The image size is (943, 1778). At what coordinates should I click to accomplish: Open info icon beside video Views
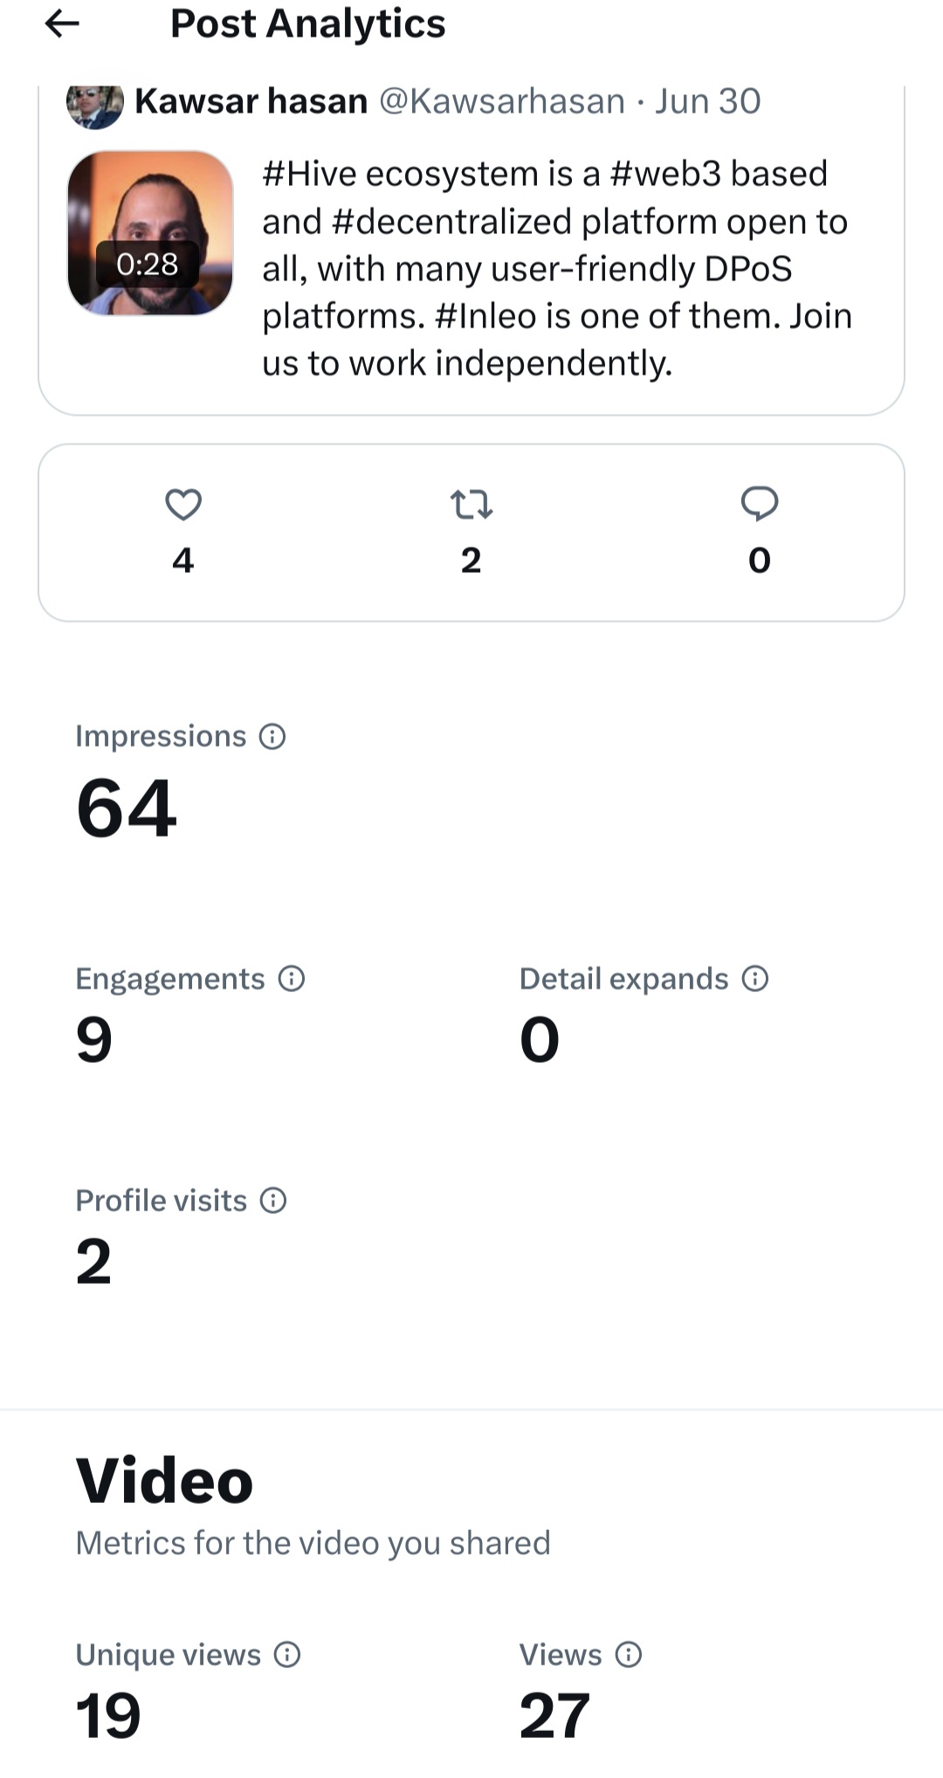629,1655
